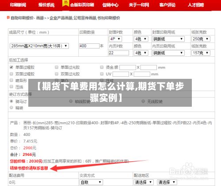Click the 配送费用 value 0元
The image size is (221, 186).
click(x=12, y=182)
